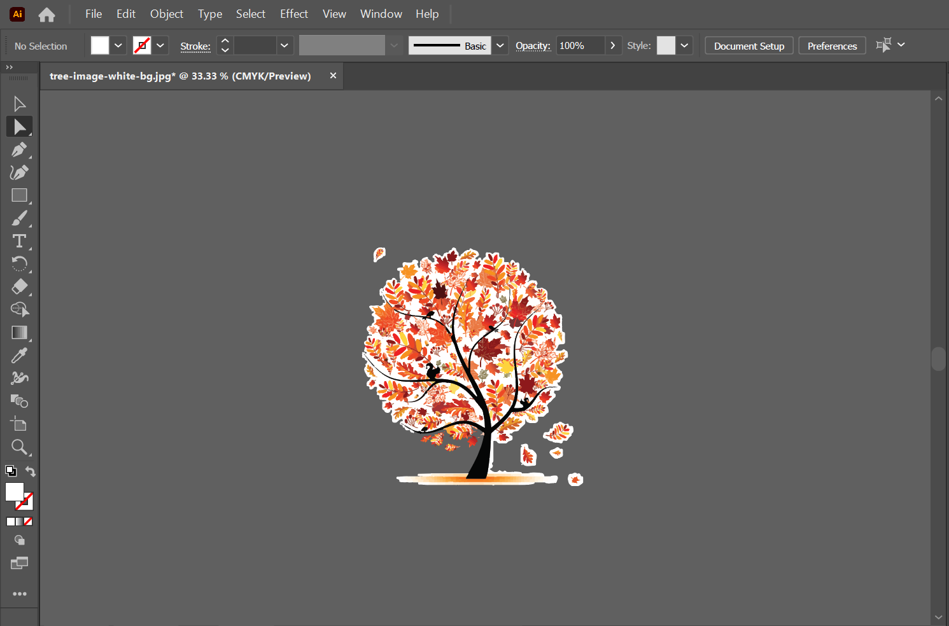Image resolution: width=949 pixels, height=626 pixels.
Task: Swap fill and stroke colors
Action: pyautogui.click(x=30, y=471)
